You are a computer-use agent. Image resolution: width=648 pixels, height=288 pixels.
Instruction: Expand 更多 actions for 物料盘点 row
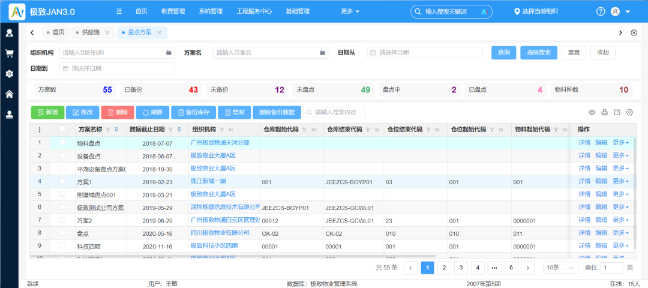pyautogui.click(x=621, y=143)
